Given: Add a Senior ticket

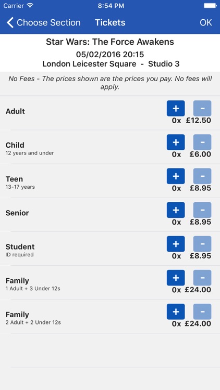Looking at the screenshot, I should (x=176, y=210).
